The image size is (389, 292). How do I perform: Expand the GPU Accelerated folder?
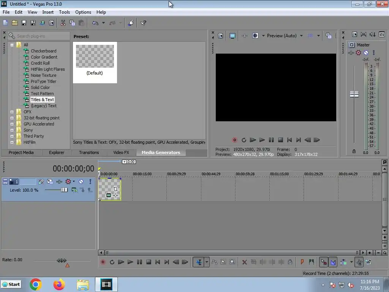pyautogui.click(x=12, y=124)
